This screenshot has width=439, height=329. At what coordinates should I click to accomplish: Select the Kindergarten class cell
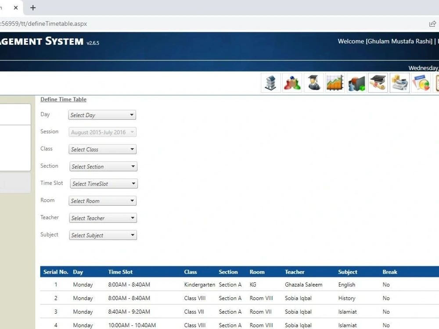pyautogui.click(x=200, y=285)
